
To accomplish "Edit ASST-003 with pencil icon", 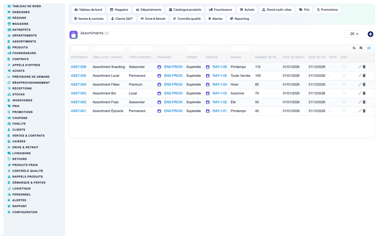I will pos(360,93).
